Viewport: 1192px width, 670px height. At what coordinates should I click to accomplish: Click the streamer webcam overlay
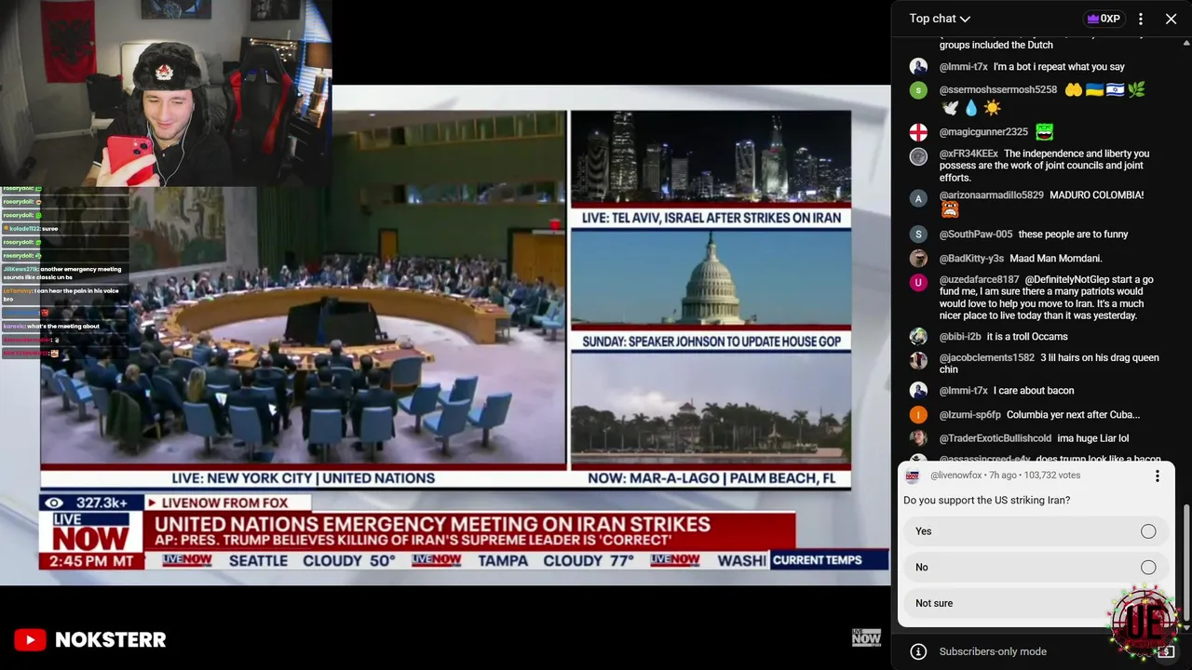coord(166,93)
